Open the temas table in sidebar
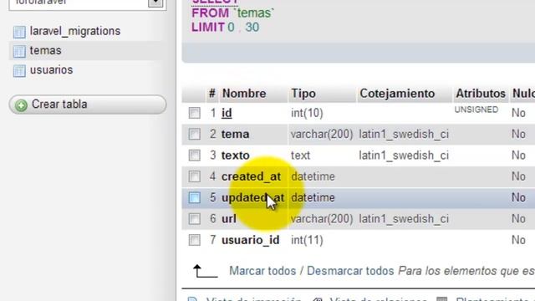Viewport: 535px width, 301px height. click(46, 50)
